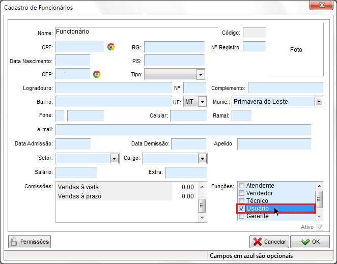Image resolution: width=337 pixels, height=264 pixels.
Task: Open Permissões with the padlock button
Action: 30,242
